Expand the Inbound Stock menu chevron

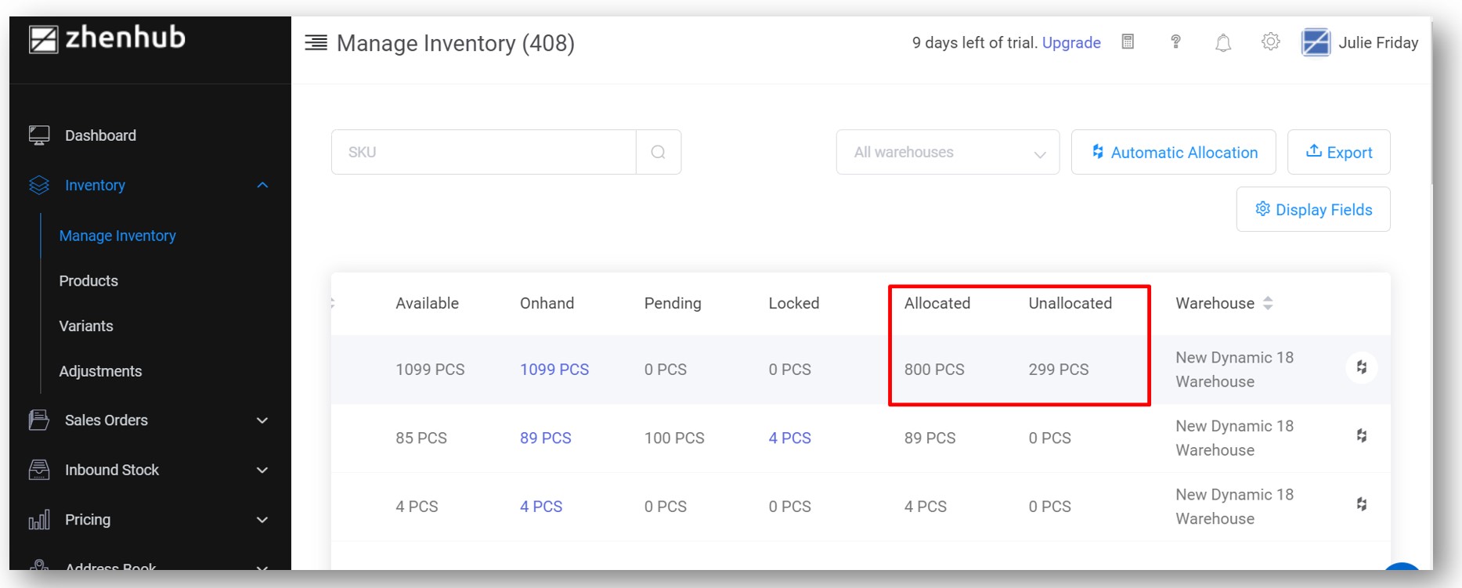(x=262, y=470)
